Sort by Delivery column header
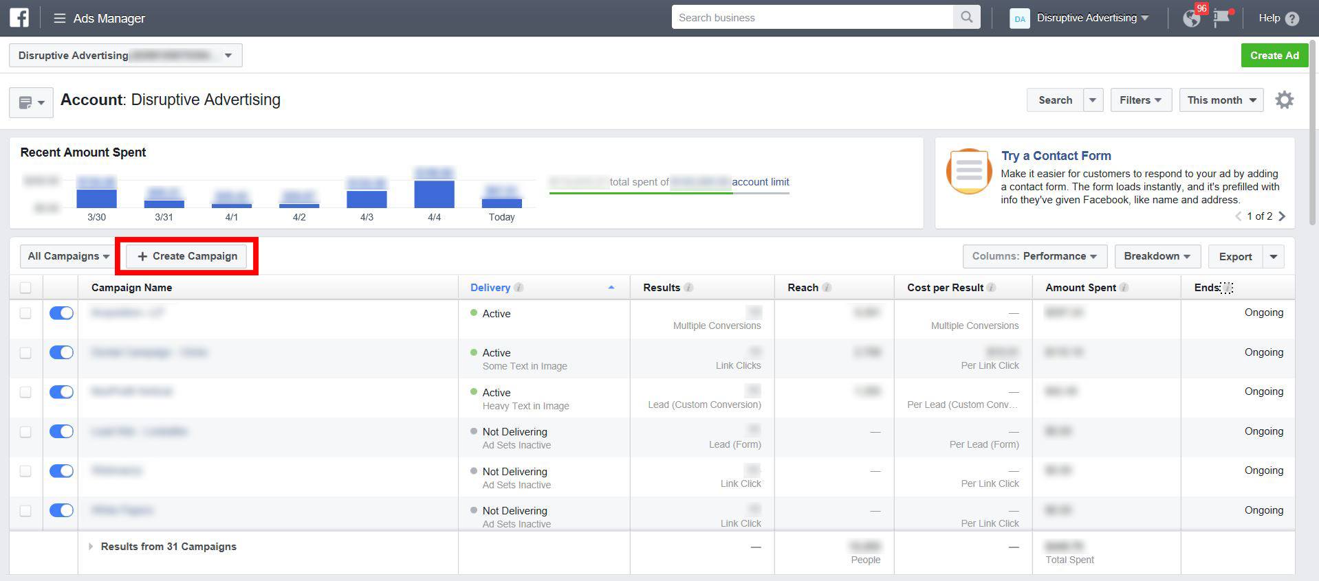The image size is (1319, 581). [x=490, y=288]
